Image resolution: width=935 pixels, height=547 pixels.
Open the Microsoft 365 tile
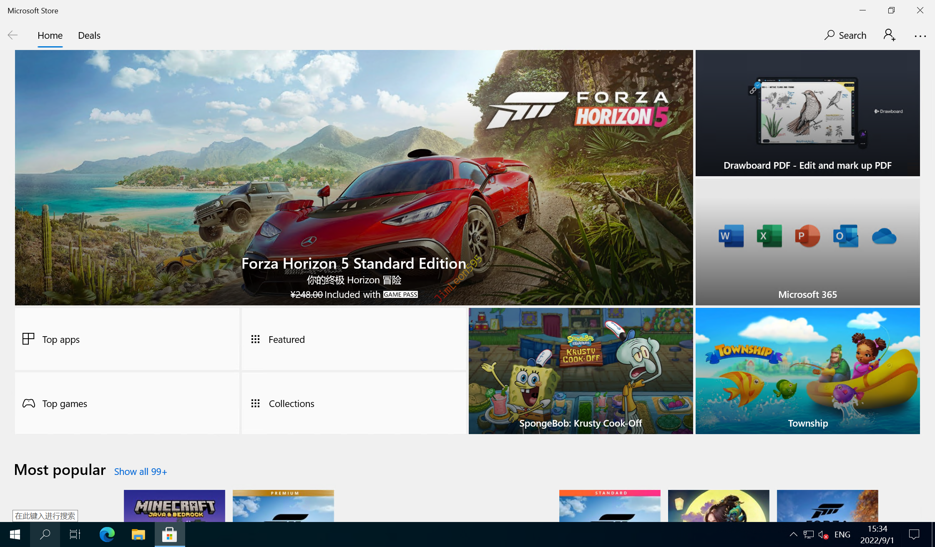807,242
